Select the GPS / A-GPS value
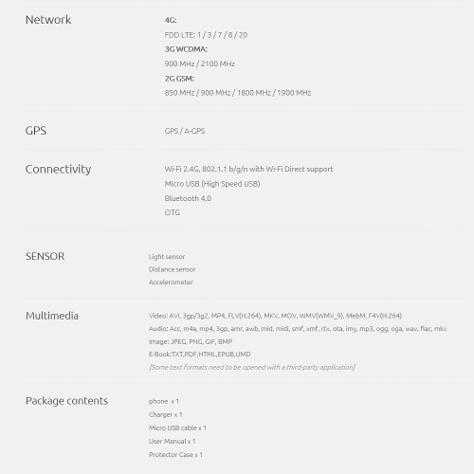Image resolution: width=474 pixels, height=474 pixels. tap(185, 131)
